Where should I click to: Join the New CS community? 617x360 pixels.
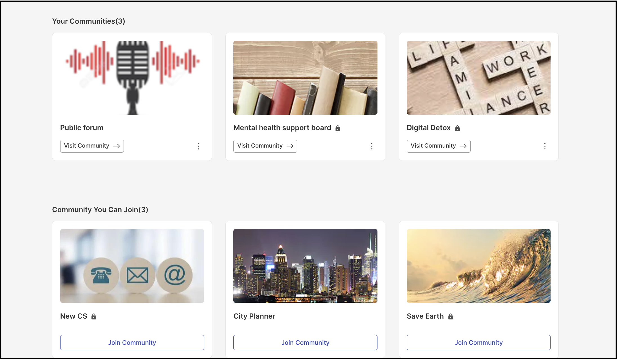click(132, 343)
